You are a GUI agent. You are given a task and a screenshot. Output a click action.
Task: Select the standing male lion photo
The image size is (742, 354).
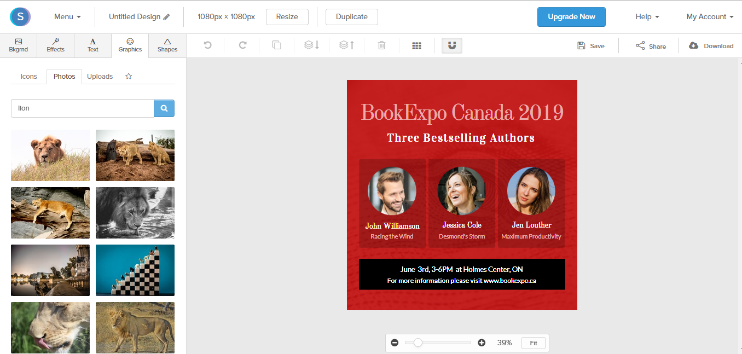tap(135, 327)
